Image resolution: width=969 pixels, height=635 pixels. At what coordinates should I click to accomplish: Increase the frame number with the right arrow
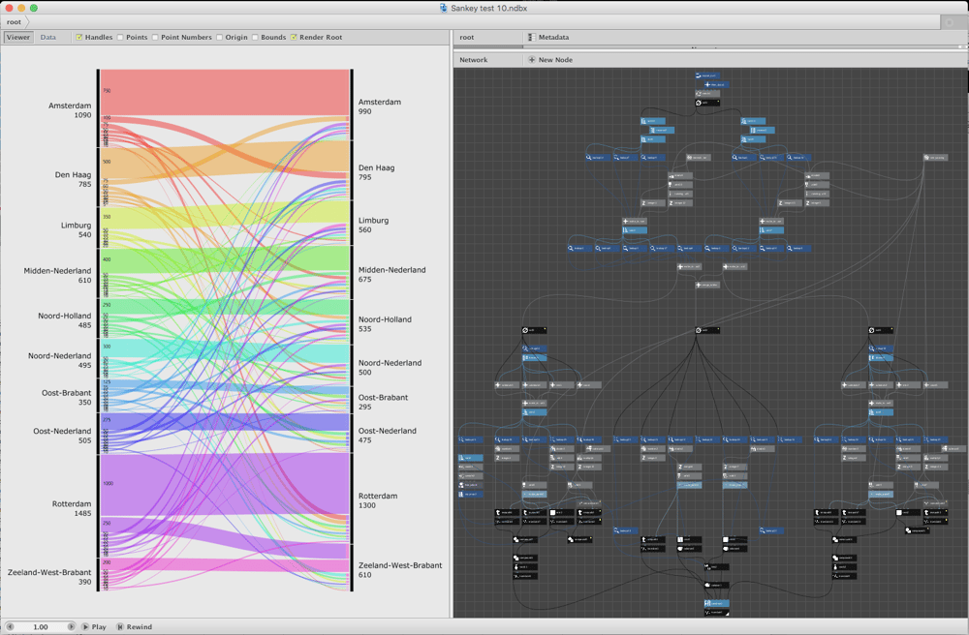tap(71, 626)
